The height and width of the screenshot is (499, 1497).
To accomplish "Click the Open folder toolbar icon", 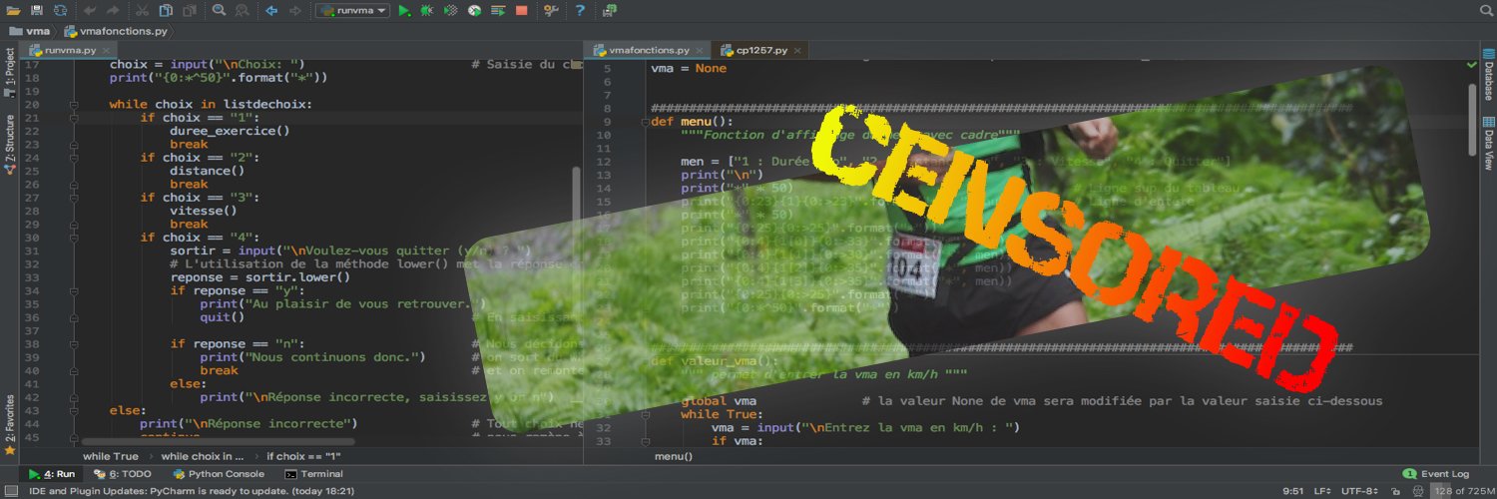I will [13, 10].
